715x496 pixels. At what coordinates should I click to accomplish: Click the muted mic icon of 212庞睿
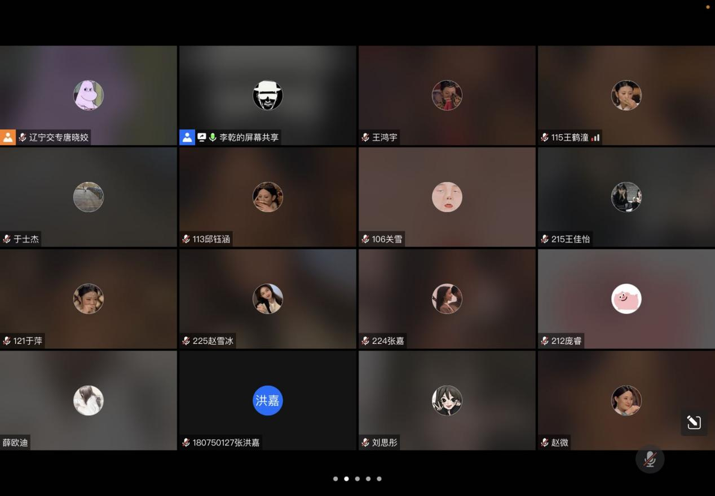click(545, 341)
